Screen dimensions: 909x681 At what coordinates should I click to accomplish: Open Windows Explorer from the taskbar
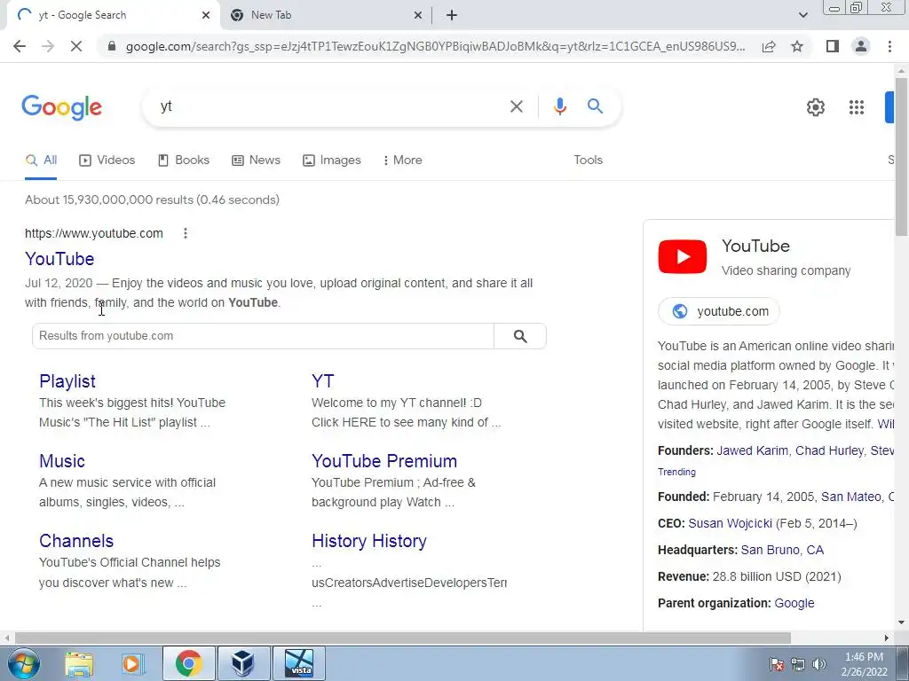79,663
